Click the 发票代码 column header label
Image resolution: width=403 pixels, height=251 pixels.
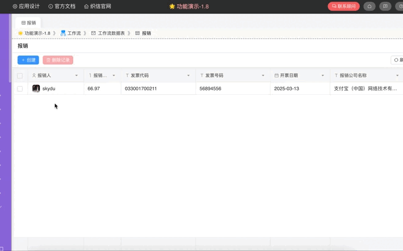coord(140,75)
